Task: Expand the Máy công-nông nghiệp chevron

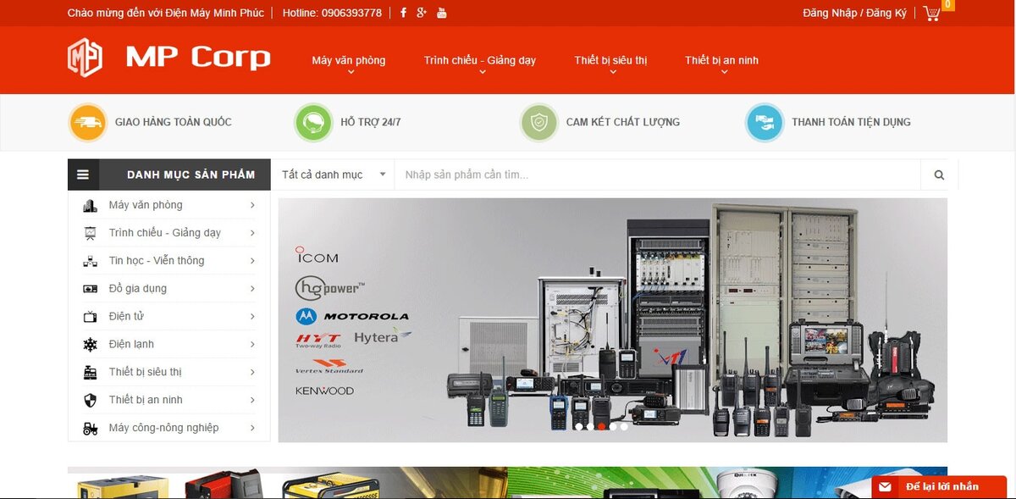Action: 252,428
